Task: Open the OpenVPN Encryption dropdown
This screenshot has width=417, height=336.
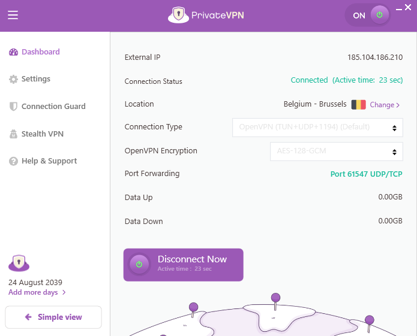Action: [337, 152]
